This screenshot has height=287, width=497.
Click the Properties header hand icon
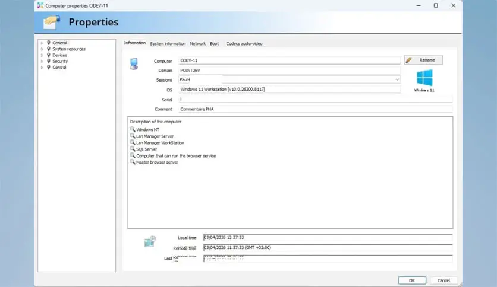[51, 22]
